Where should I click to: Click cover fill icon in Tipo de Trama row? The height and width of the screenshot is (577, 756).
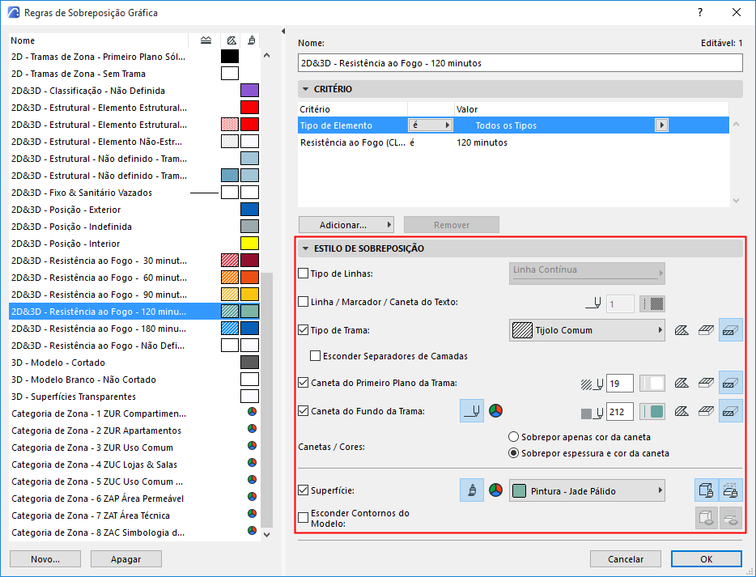pos(706,331)
